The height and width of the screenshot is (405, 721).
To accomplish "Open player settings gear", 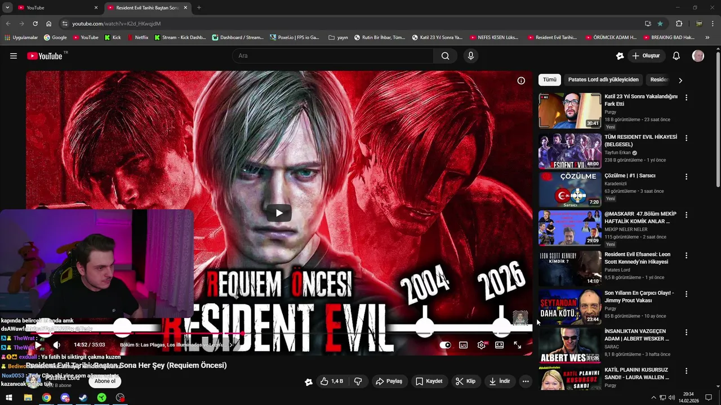I will click(481, 345).
